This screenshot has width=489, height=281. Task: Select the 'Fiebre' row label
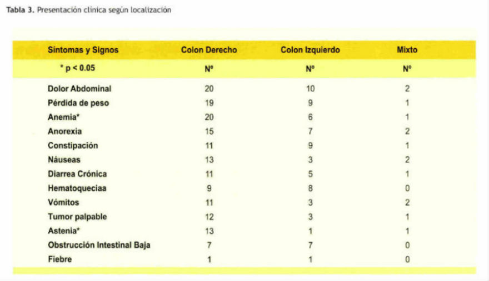pos(59,259)
